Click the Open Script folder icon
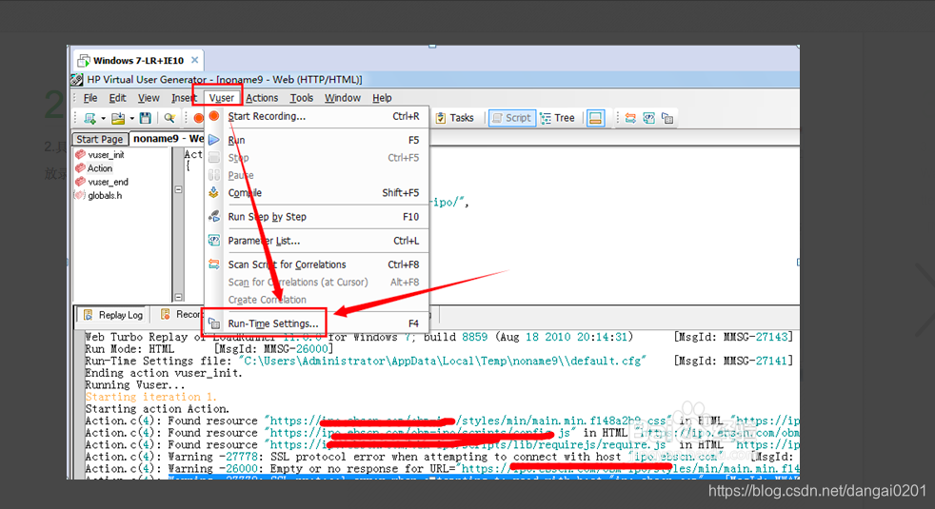 pyautogui.click(x=118, y=118)
